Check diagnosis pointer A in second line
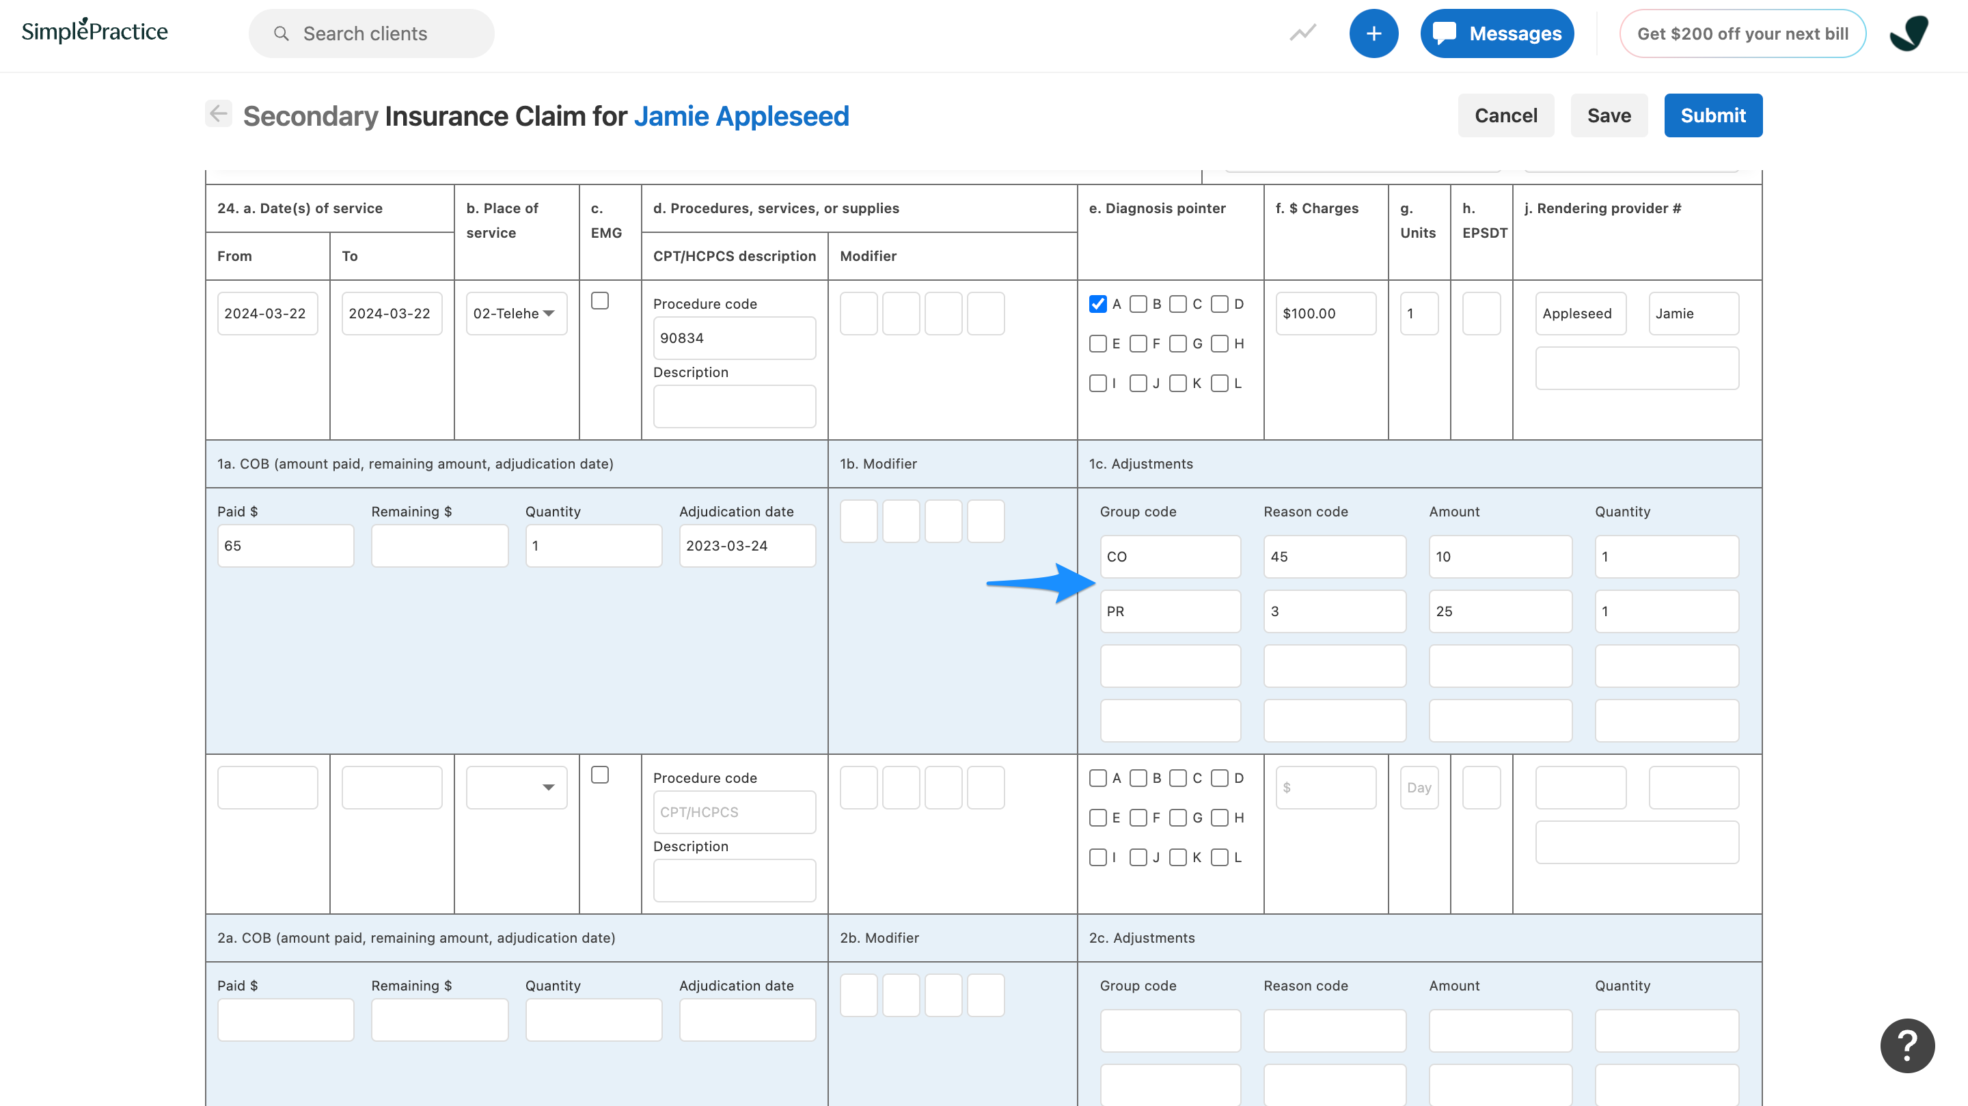Image resolution: width=1968 pixels, height=1106 pixels. (x=1098, y=778)
